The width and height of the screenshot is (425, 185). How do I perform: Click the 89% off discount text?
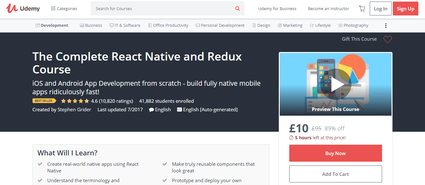coord(335,129)
